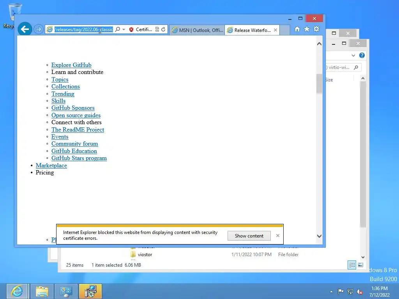Screen dimensions: 399x299
Task: Click IE page scroll up arrow
Action: click(x=320, y=44)
